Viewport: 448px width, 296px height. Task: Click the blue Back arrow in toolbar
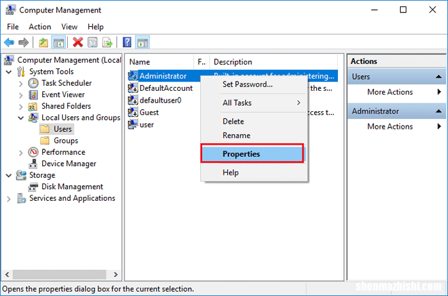pos(9,42)
